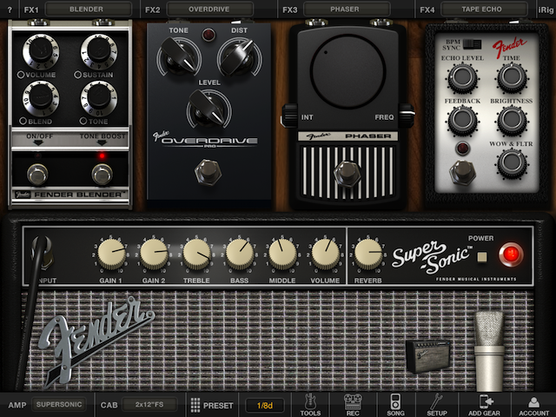This screenshot has width=556, height=417.
Task: Click the Overdrive LEVEL knob
Action: (209, 109)
